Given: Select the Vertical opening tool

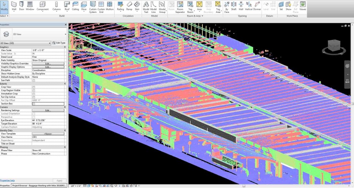Looking at the screenshot, I should point(249,6).
